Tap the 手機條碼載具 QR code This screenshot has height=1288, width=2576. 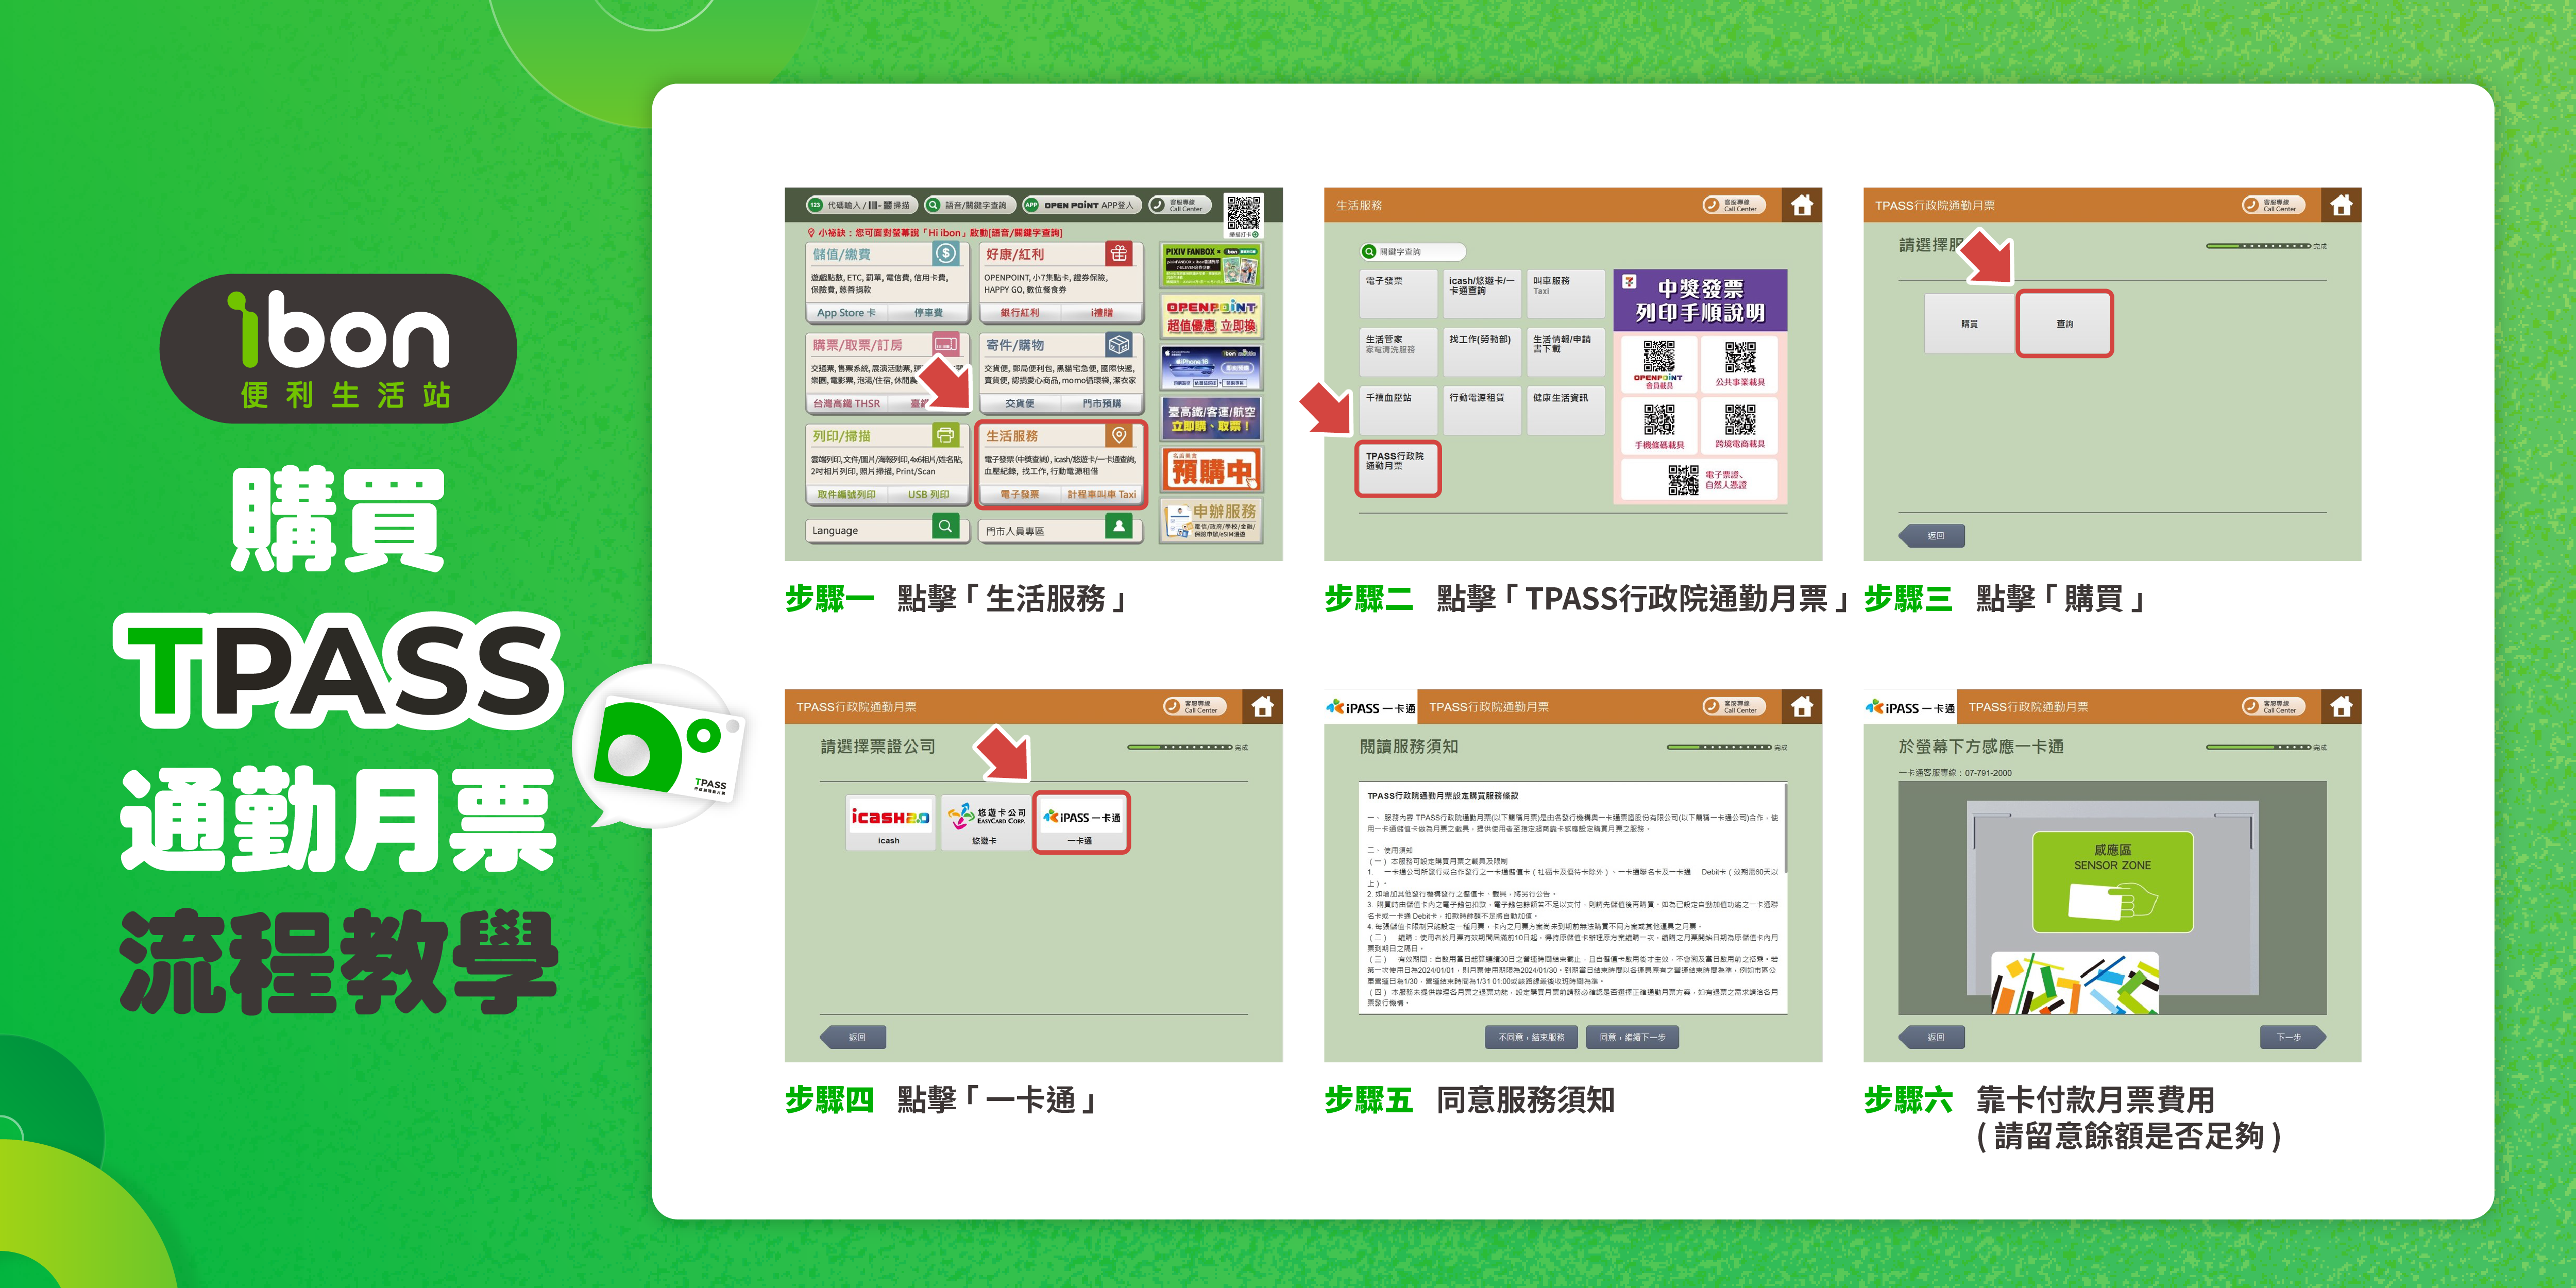(x=1659, y=420)
